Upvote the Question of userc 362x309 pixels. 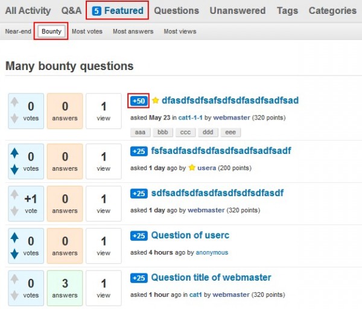coord(14,238)
